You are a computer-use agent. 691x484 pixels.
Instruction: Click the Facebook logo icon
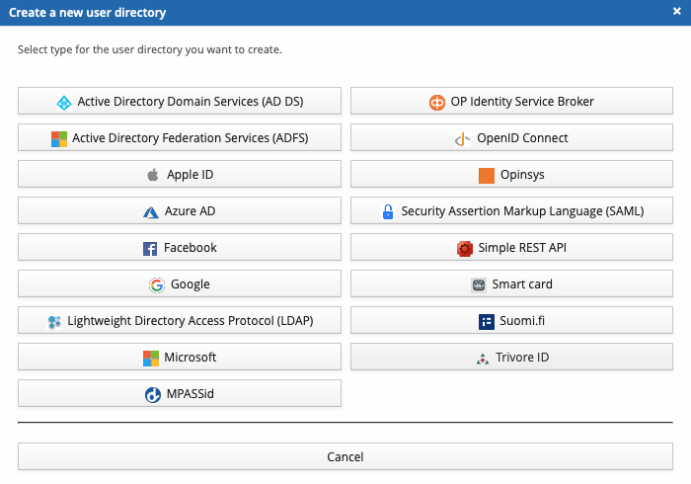150,248
